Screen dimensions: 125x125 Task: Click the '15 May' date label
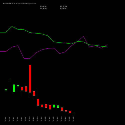65,119
